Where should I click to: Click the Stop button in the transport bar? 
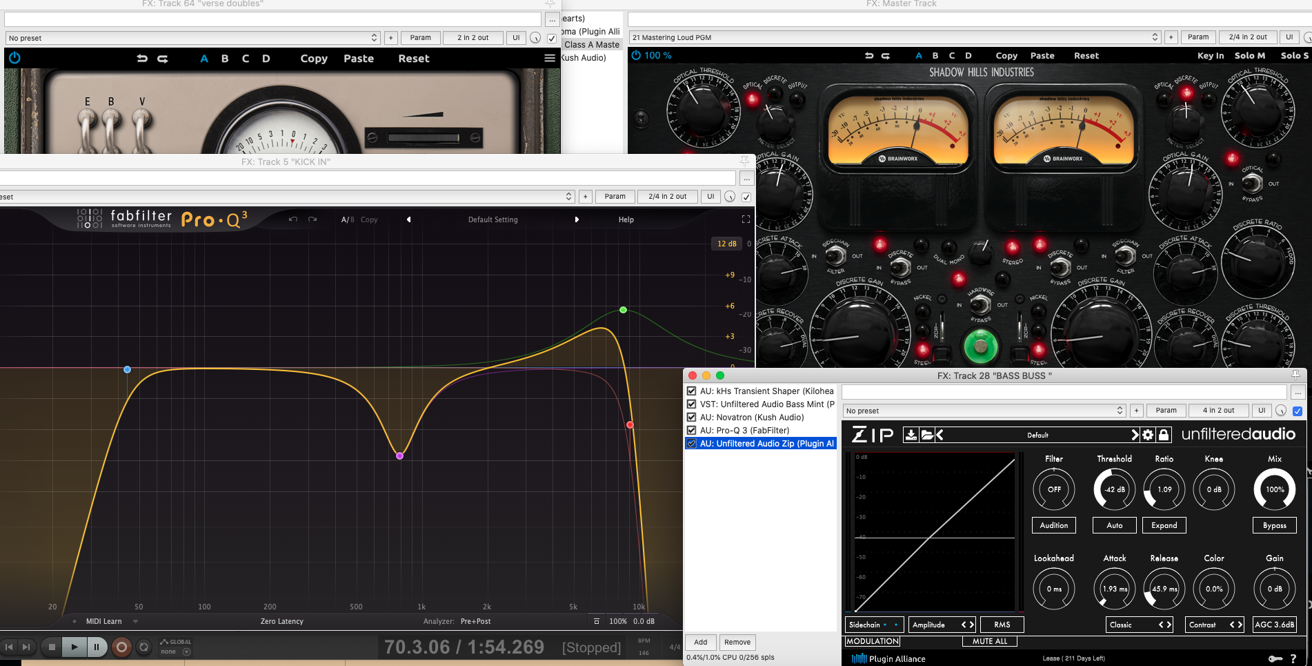click(52, 647)
